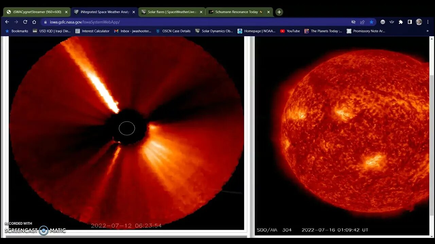Close the Solar flares SpaceWeatherLive tab
Viewport: 435px width, 244px height.
coord(201,12)
